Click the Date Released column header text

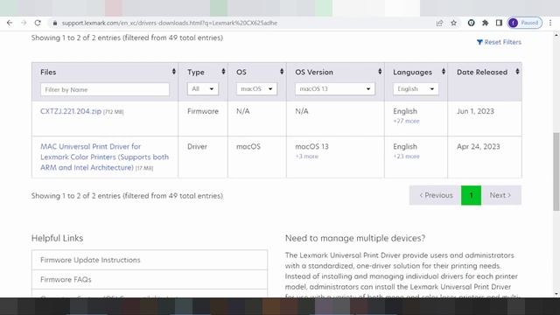tap(482, 72)
